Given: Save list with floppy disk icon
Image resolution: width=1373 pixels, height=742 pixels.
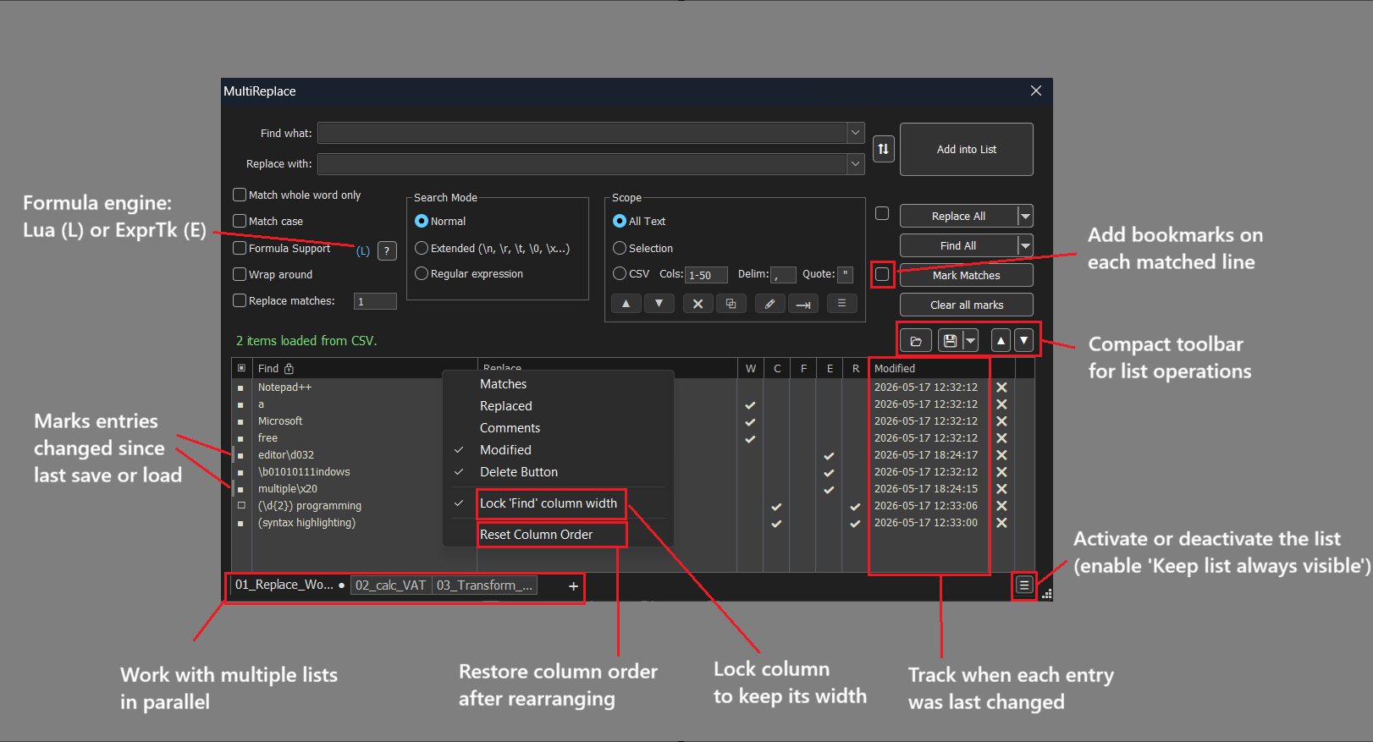Looking at the screenshot, I should pos(951,341).
